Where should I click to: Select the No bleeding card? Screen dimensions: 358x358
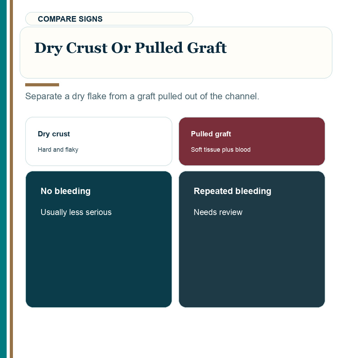99,239
